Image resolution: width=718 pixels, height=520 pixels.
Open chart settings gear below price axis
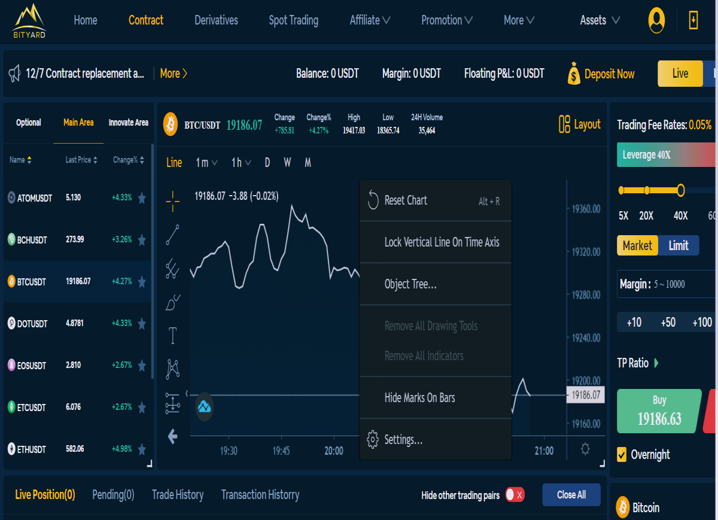click(585, 449)
